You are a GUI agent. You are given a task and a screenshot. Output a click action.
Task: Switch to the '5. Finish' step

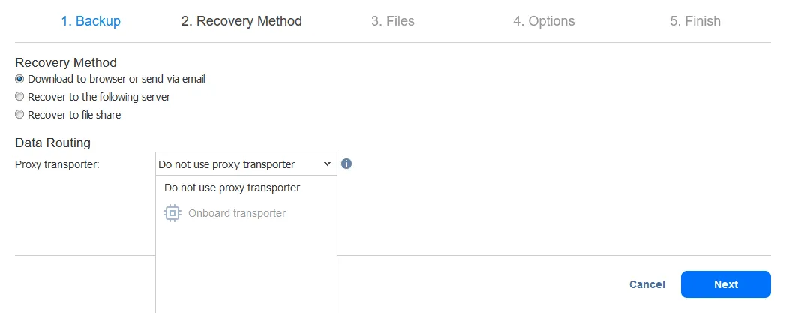point(694,21)
